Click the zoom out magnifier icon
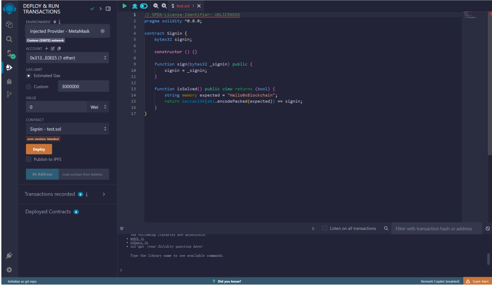492x285 pixels. pyautogui.click(x=156, y=6)
